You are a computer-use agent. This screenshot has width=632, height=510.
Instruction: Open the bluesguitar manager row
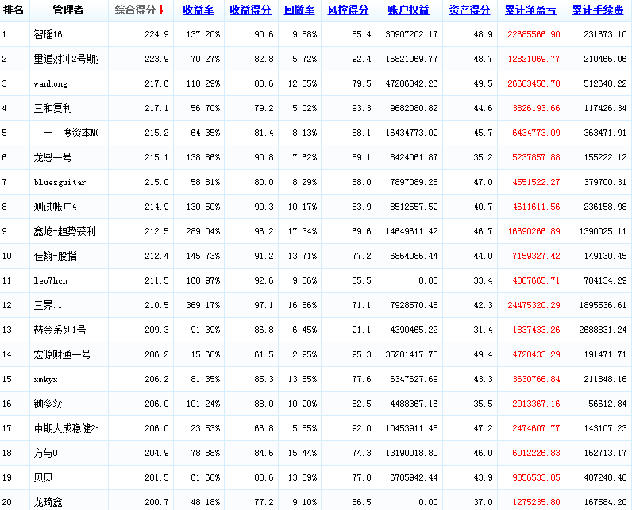[60, 182]
